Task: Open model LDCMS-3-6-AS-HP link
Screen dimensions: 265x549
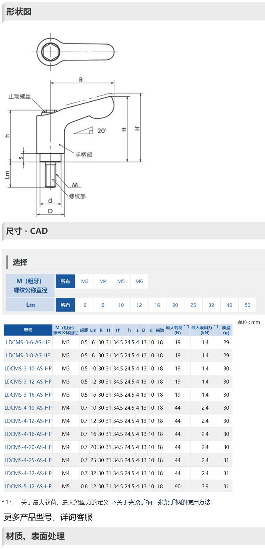Action: point(28,342)
